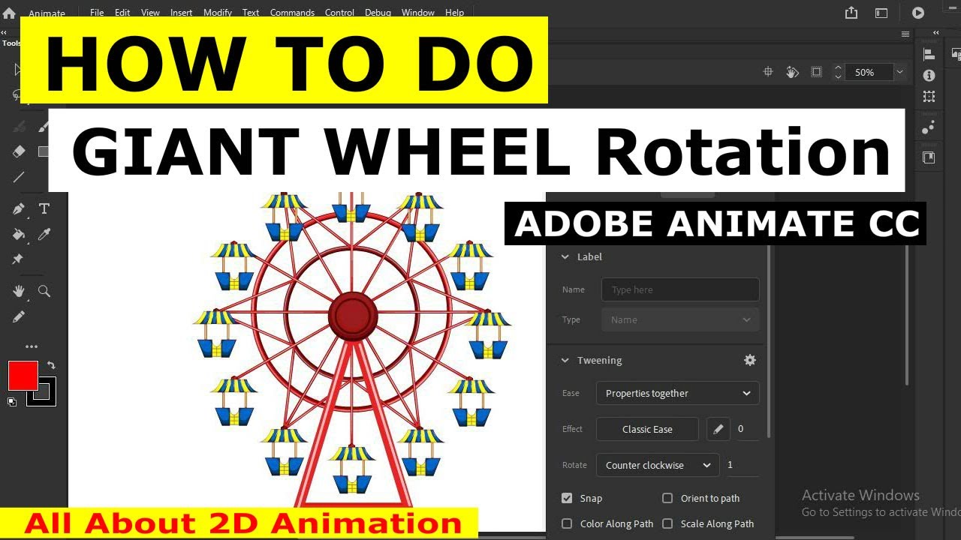Collapse the right icon dock panels
Screen dimensions: 961x540
point(935,33)
